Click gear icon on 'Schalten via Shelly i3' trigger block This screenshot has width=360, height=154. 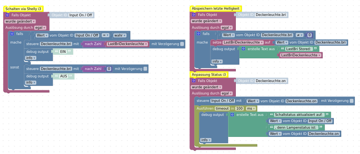[7, 15]
